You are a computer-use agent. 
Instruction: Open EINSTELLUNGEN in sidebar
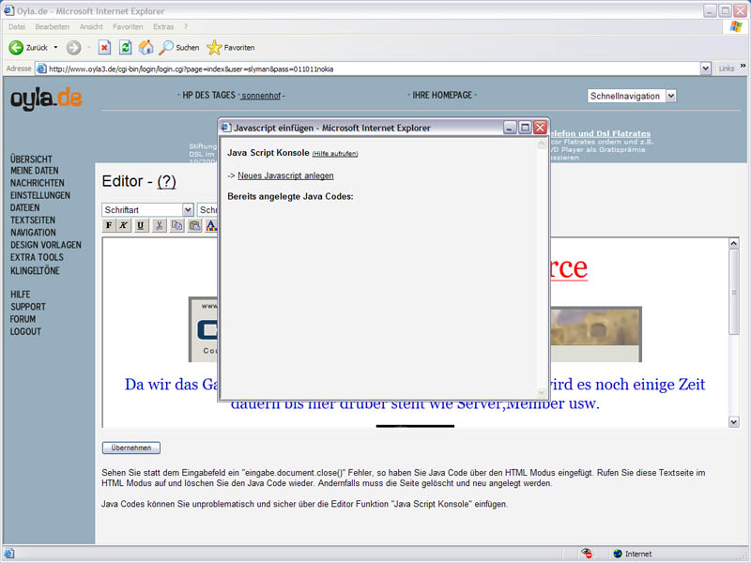40,195
